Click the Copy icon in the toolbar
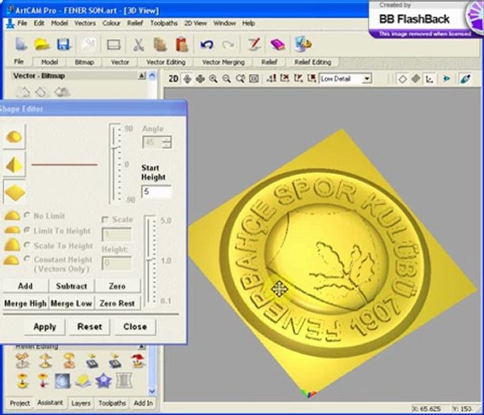Image resolution: width=484 pixels, height=415 pixels. tap(160, 44)
